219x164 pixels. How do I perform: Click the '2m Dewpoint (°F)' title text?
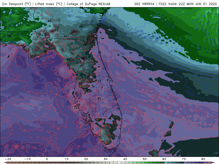16,4
